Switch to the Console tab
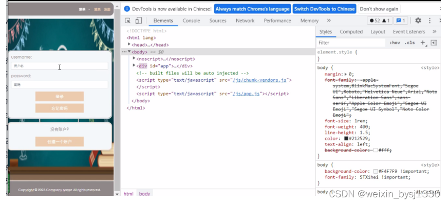 pos(191,21)
